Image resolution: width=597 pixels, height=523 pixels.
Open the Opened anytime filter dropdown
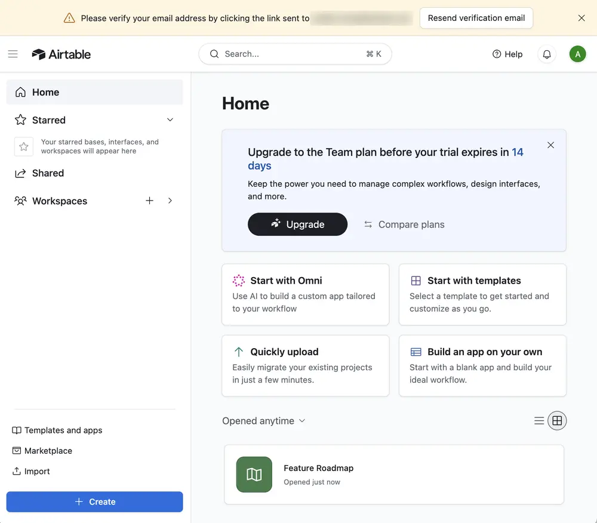coord(264,420)
